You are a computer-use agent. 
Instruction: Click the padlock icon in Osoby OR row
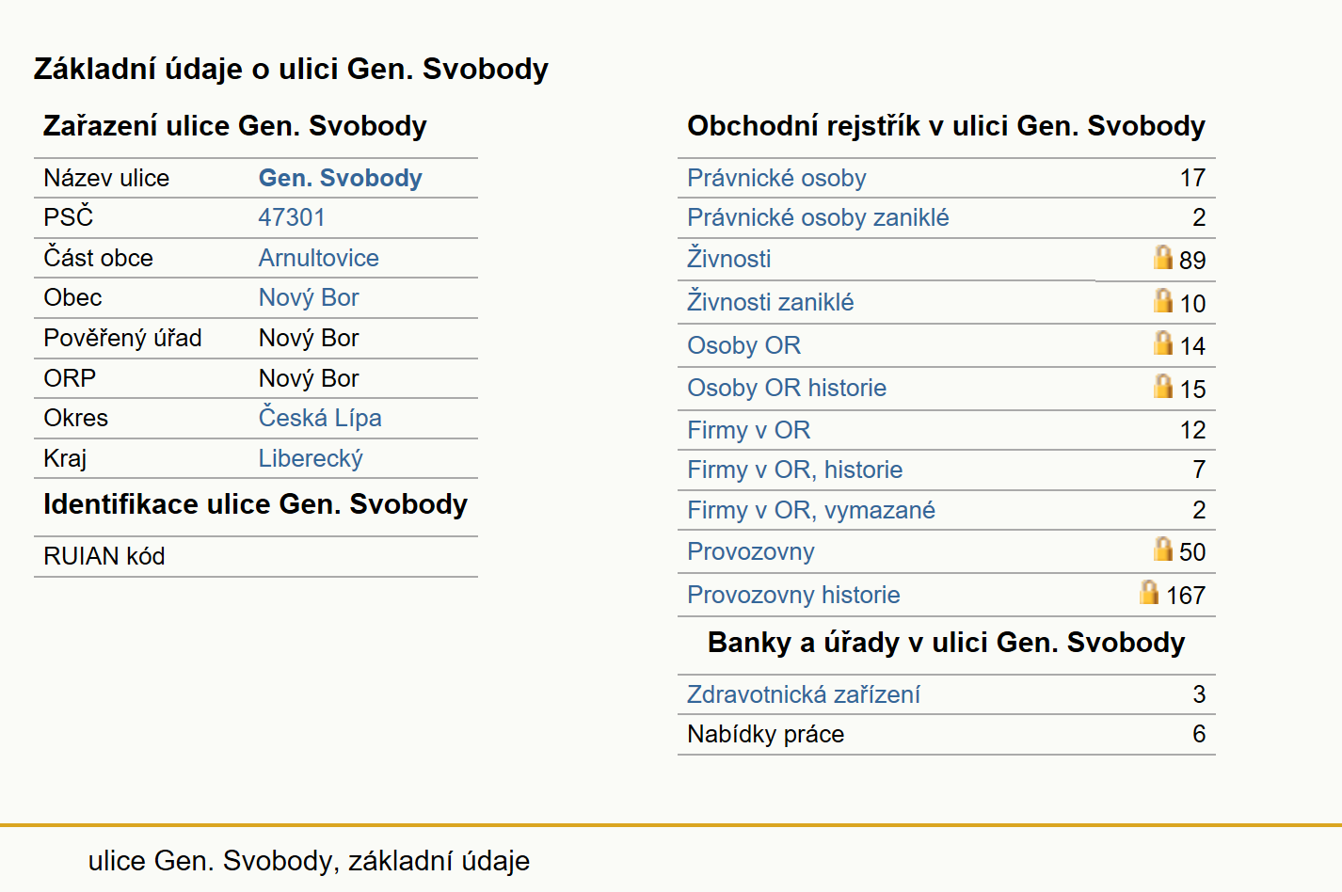1163,342
